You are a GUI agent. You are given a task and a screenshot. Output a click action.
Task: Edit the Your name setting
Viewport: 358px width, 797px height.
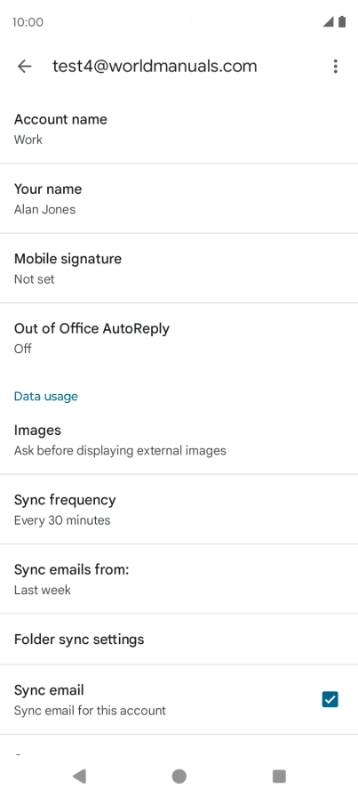(179, 198)
